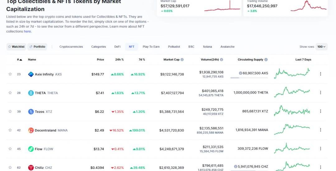Click Circulating Supply column info icon
The image size is (336, 171).
click(x=266, y=59)
